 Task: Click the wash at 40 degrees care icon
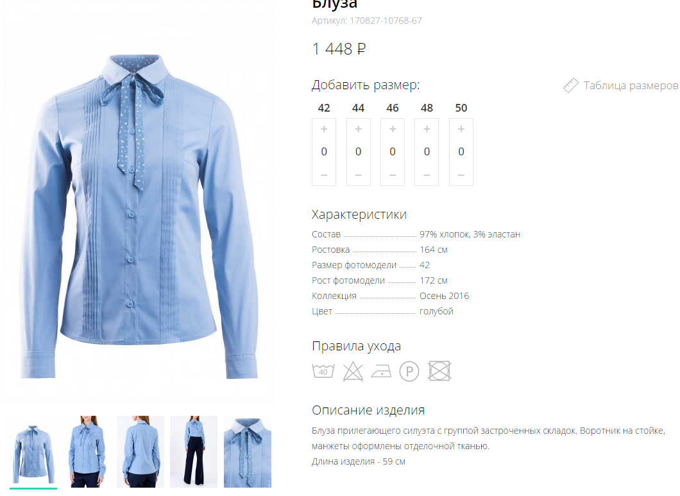coord(323,372)
